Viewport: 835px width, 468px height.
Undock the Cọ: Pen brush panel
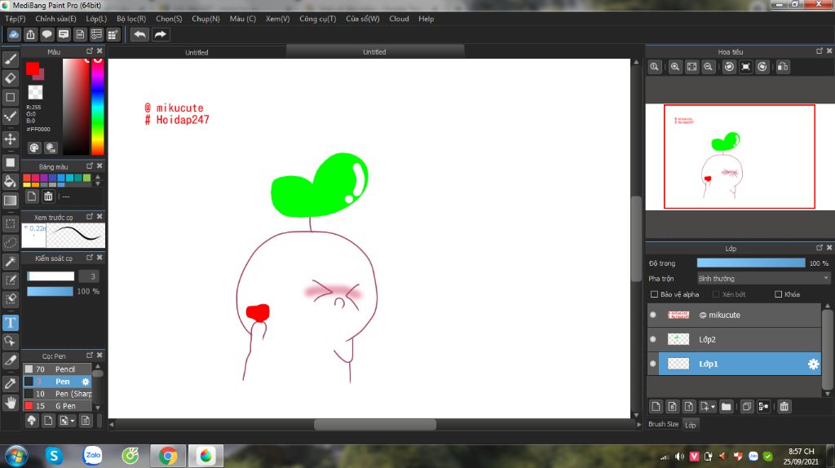pyautogui.click(x=90, y=355)
